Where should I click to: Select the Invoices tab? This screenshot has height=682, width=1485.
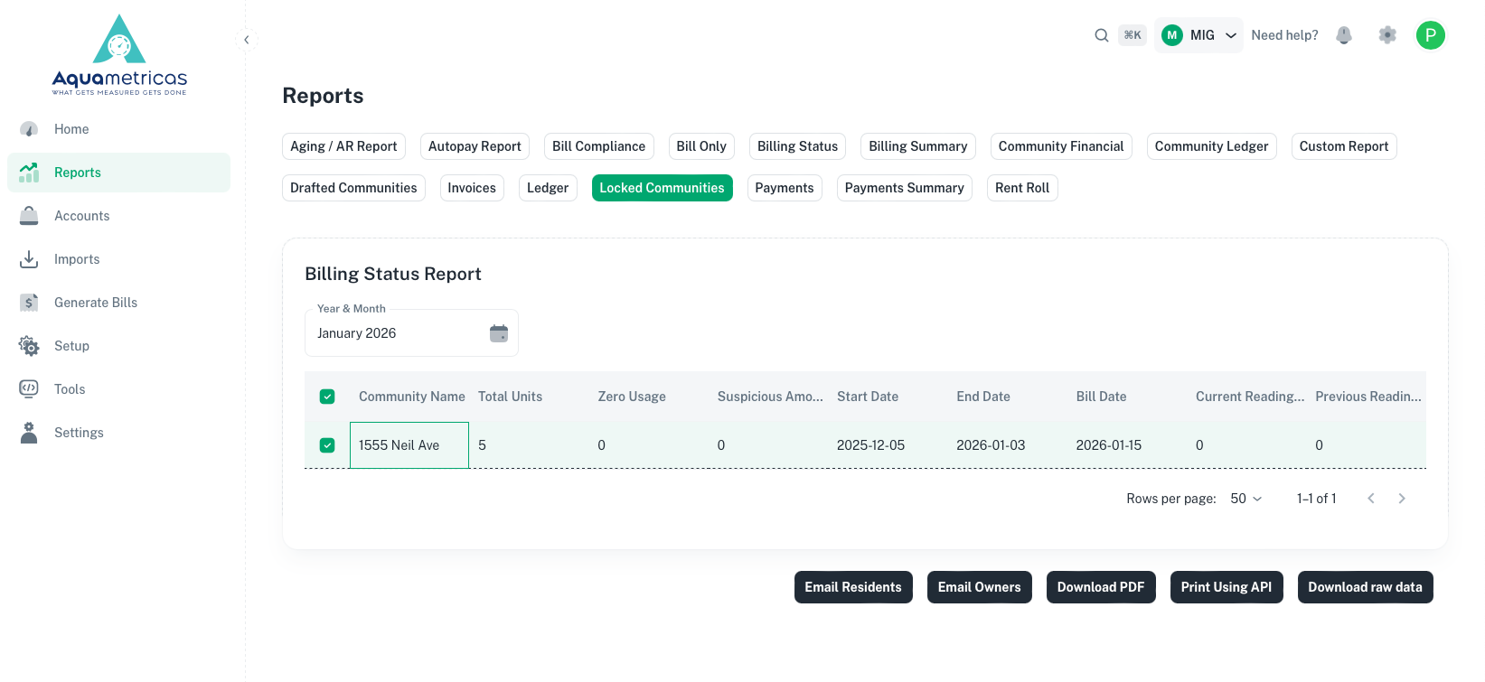(x=472, y=188)
